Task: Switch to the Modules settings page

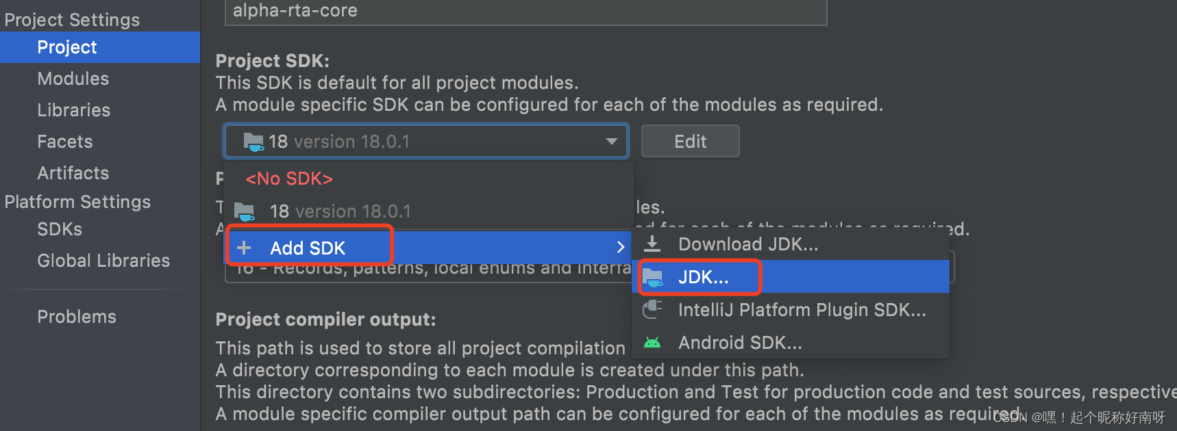Action: pyautogui.click(x=73, y=78)
